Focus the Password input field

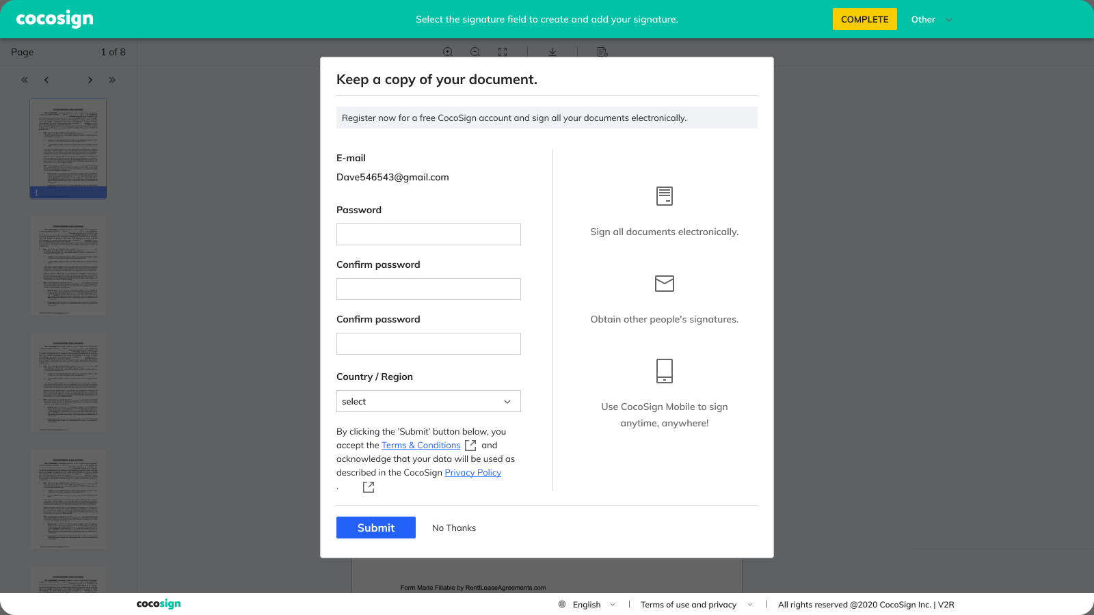click(x=429, y=234)
